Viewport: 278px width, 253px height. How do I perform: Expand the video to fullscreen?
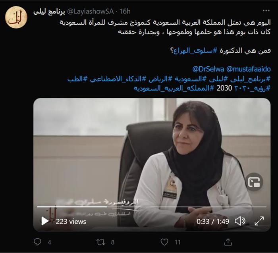[259, 221]
